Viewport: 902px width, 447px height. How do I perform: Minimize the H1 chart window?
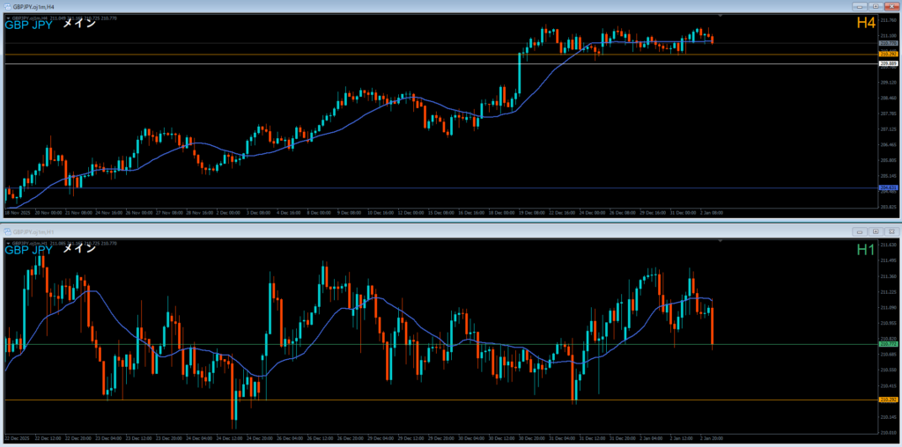pos(861,231)
